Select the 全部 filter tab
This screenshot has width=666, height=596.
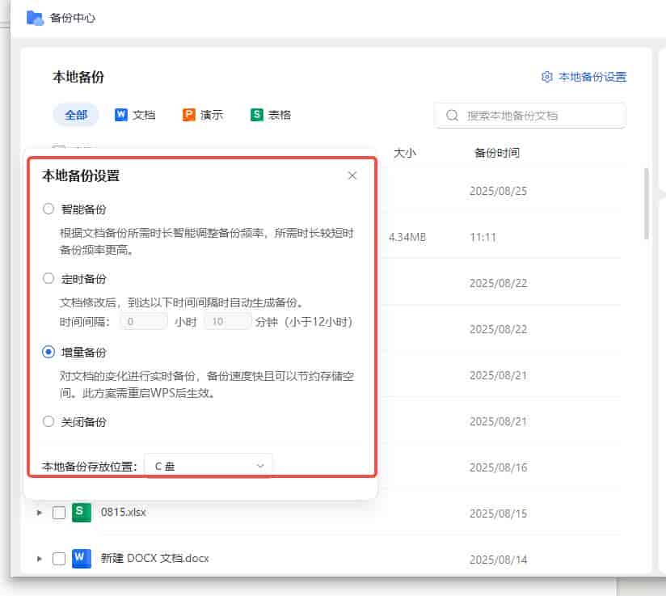tap(76, 115)
